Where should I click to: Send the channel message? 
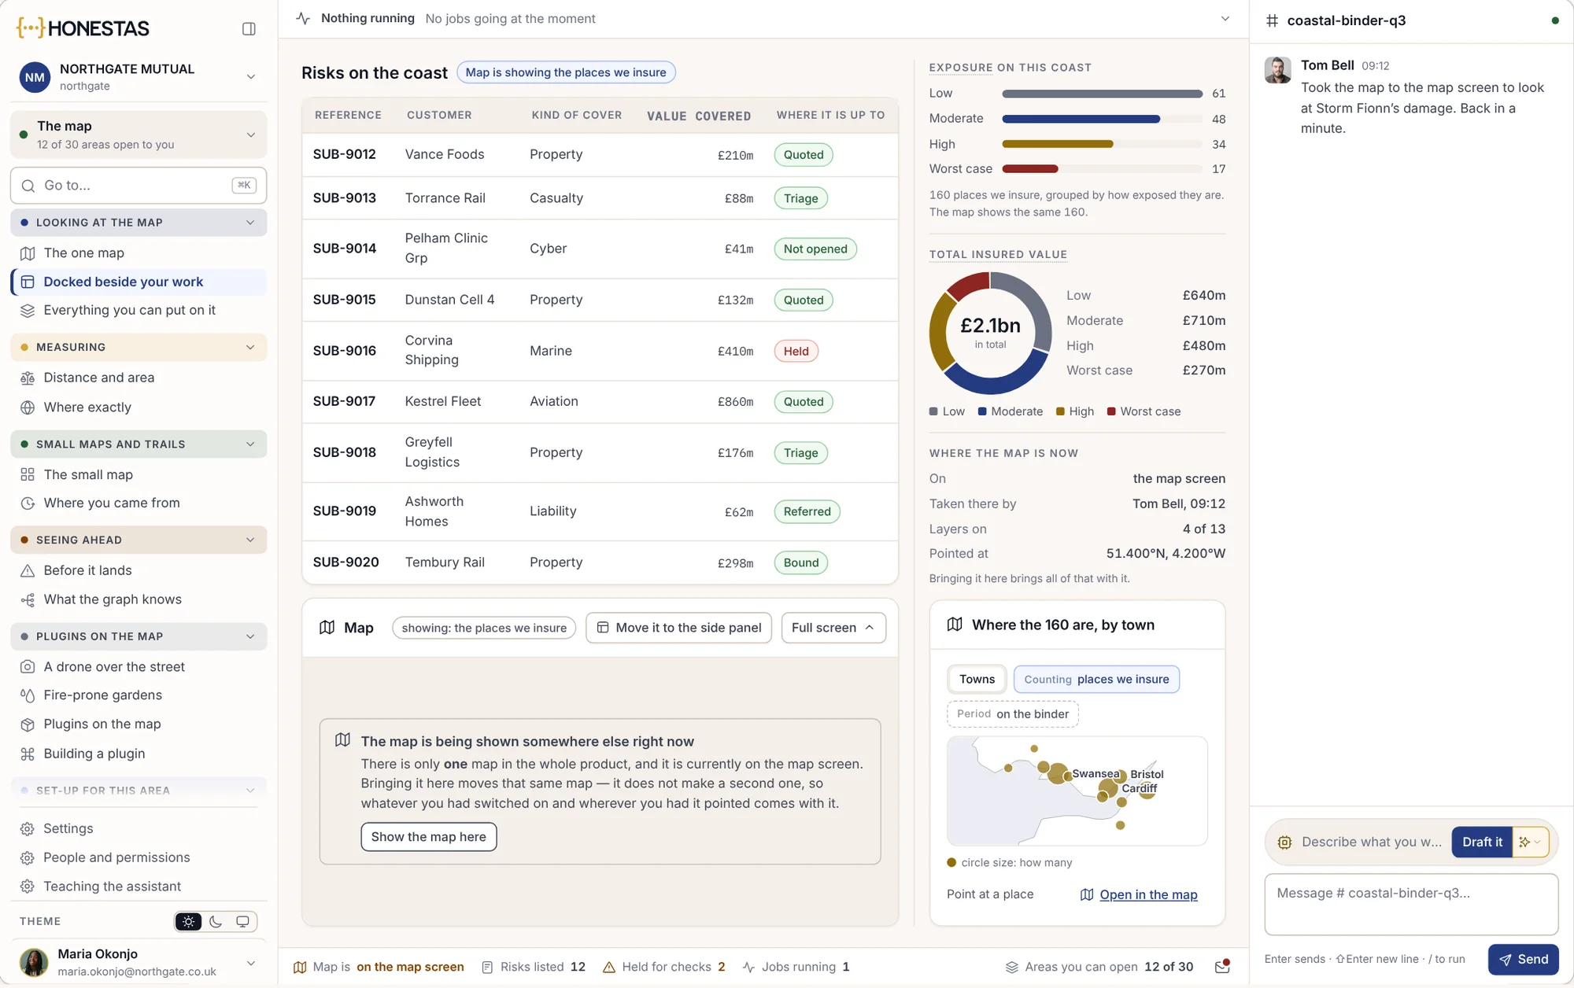click(1523, 960)
